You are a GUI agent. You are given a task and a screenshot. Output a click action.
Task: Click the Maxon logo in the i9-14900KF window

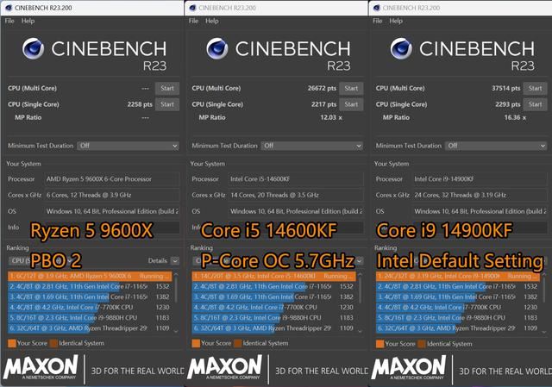click(411, 368)
